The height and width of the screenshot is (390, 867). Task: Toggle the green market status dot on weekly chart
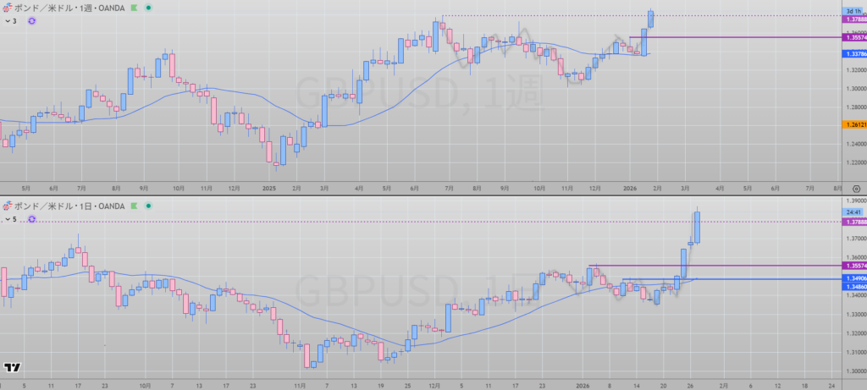point(149,8)
